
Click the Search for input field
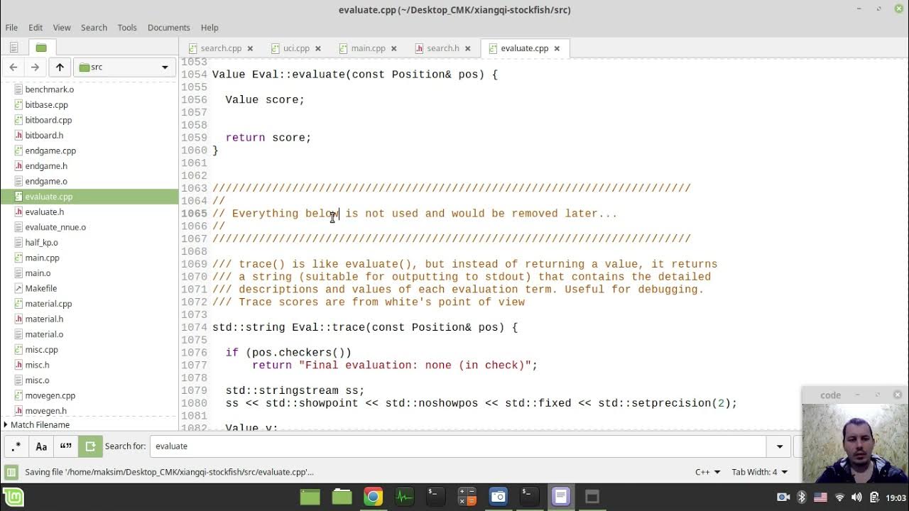pos(458,446)
